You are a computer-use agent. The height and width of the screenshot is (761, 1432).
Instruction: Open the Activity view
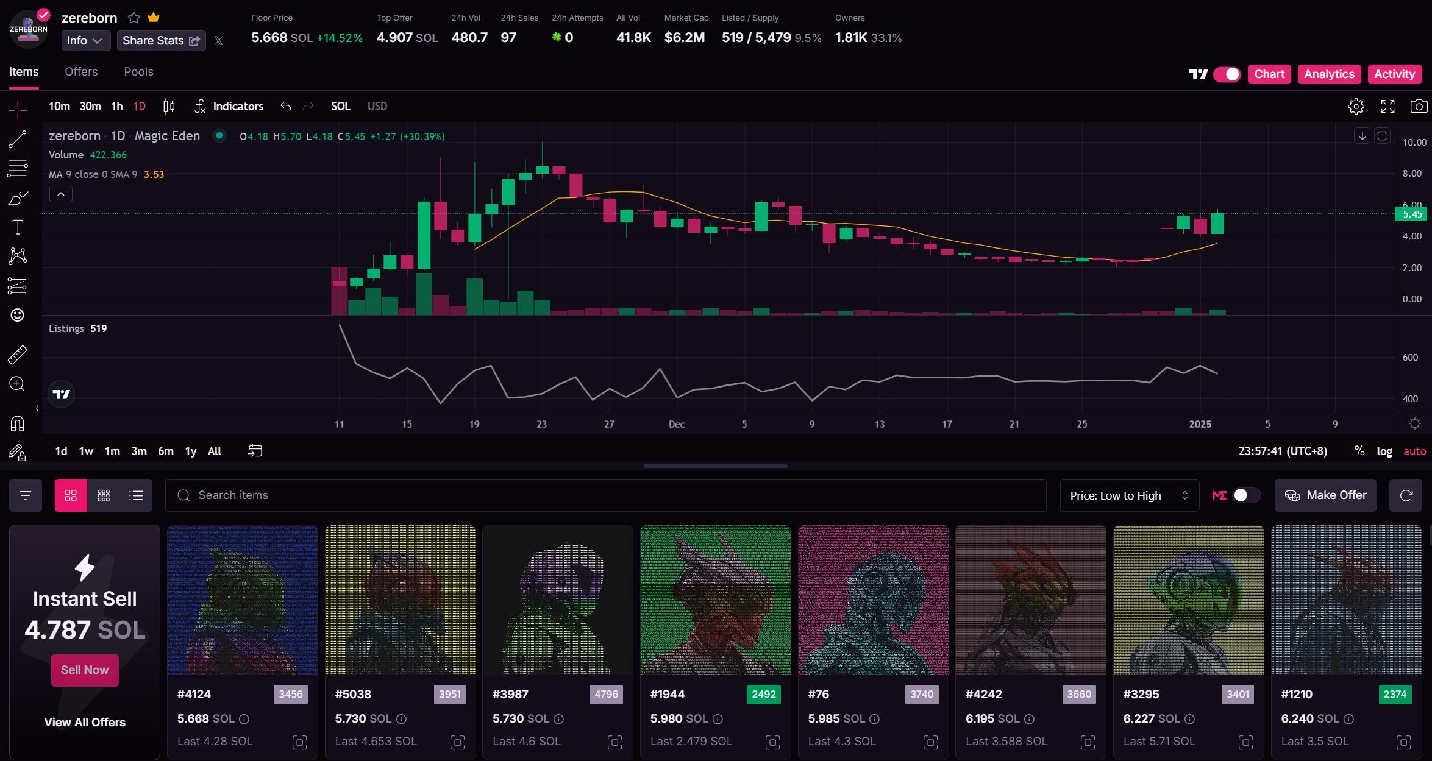(1395, 74)
